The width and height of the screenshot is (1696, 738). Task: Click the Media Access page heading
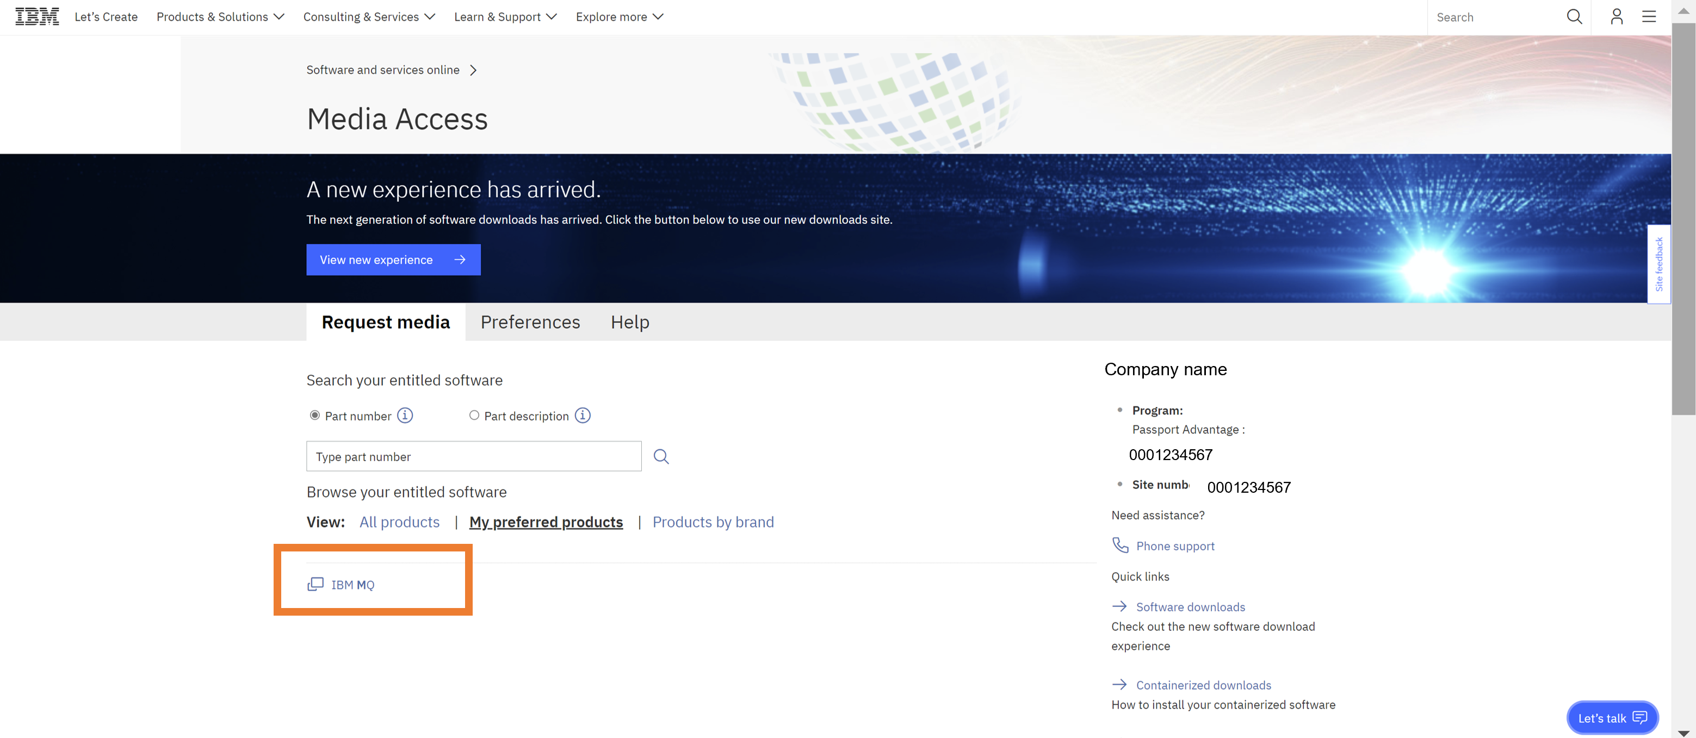[x=397, y=119]
